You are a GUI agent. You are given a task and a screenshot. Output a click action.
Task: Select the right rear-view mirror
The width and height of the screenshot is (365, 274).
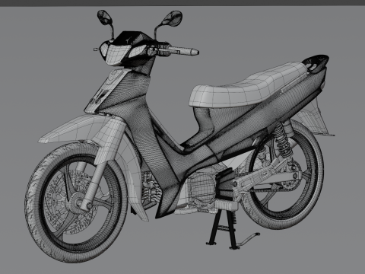coord(173,18)
